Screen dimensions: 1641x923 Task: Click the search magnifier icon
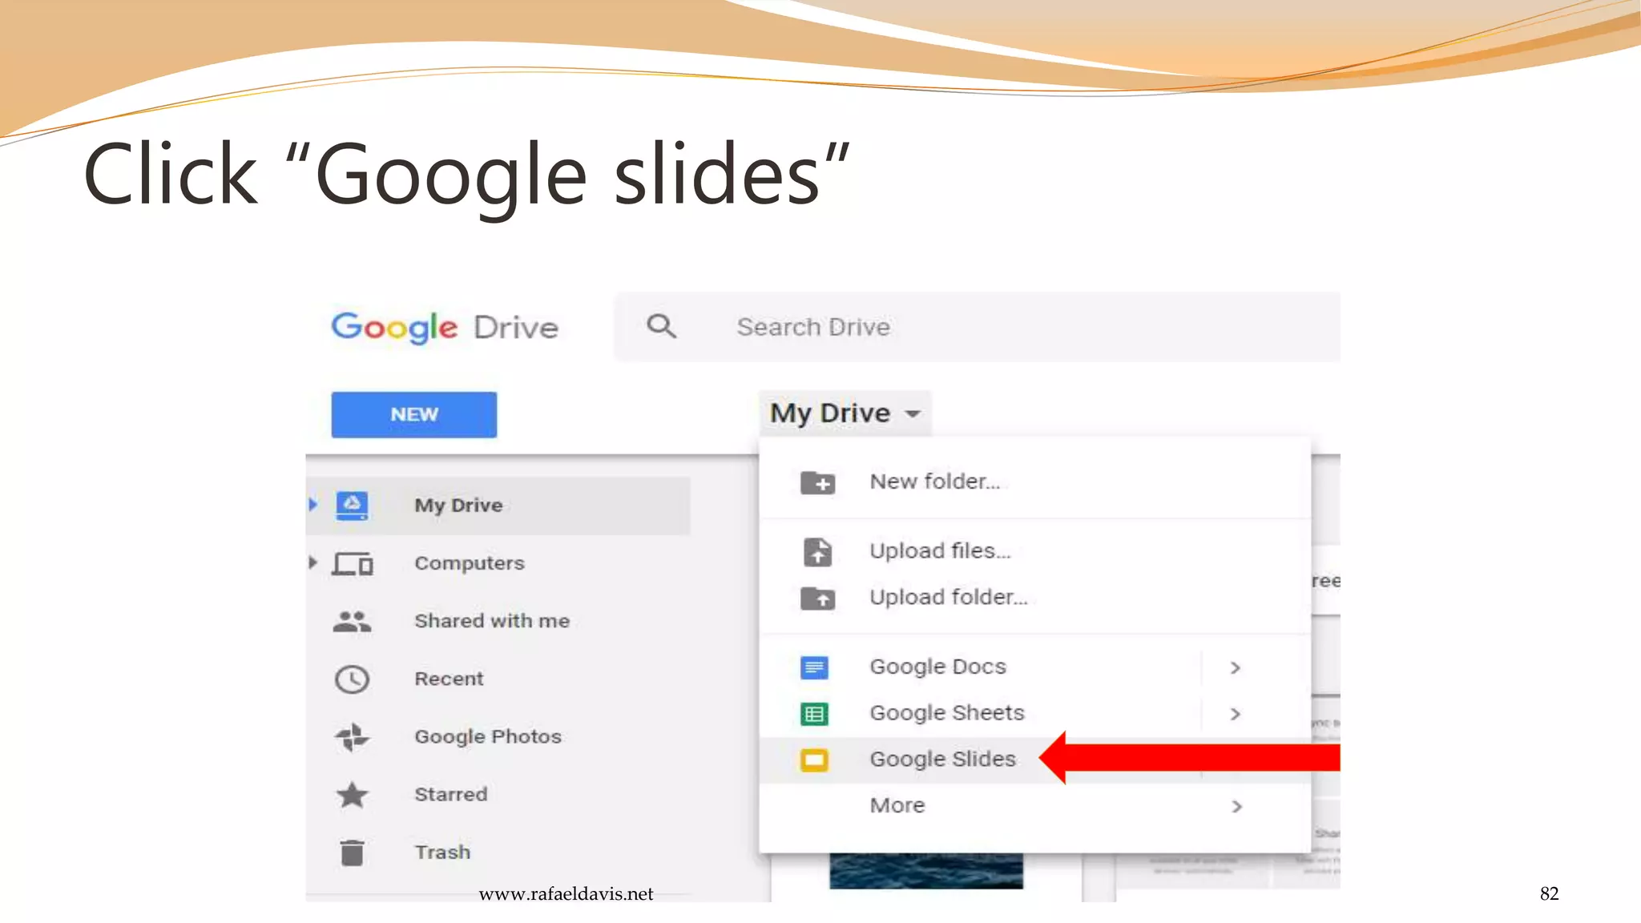click(x=661, y=327)
